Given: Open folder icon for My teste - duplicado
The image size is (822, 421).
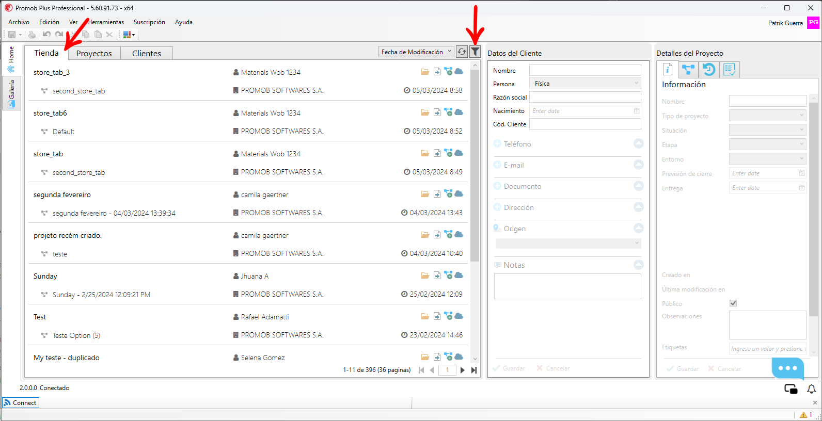Looking at the screenshot, I should pyautogui.click(x=425, y=357).
